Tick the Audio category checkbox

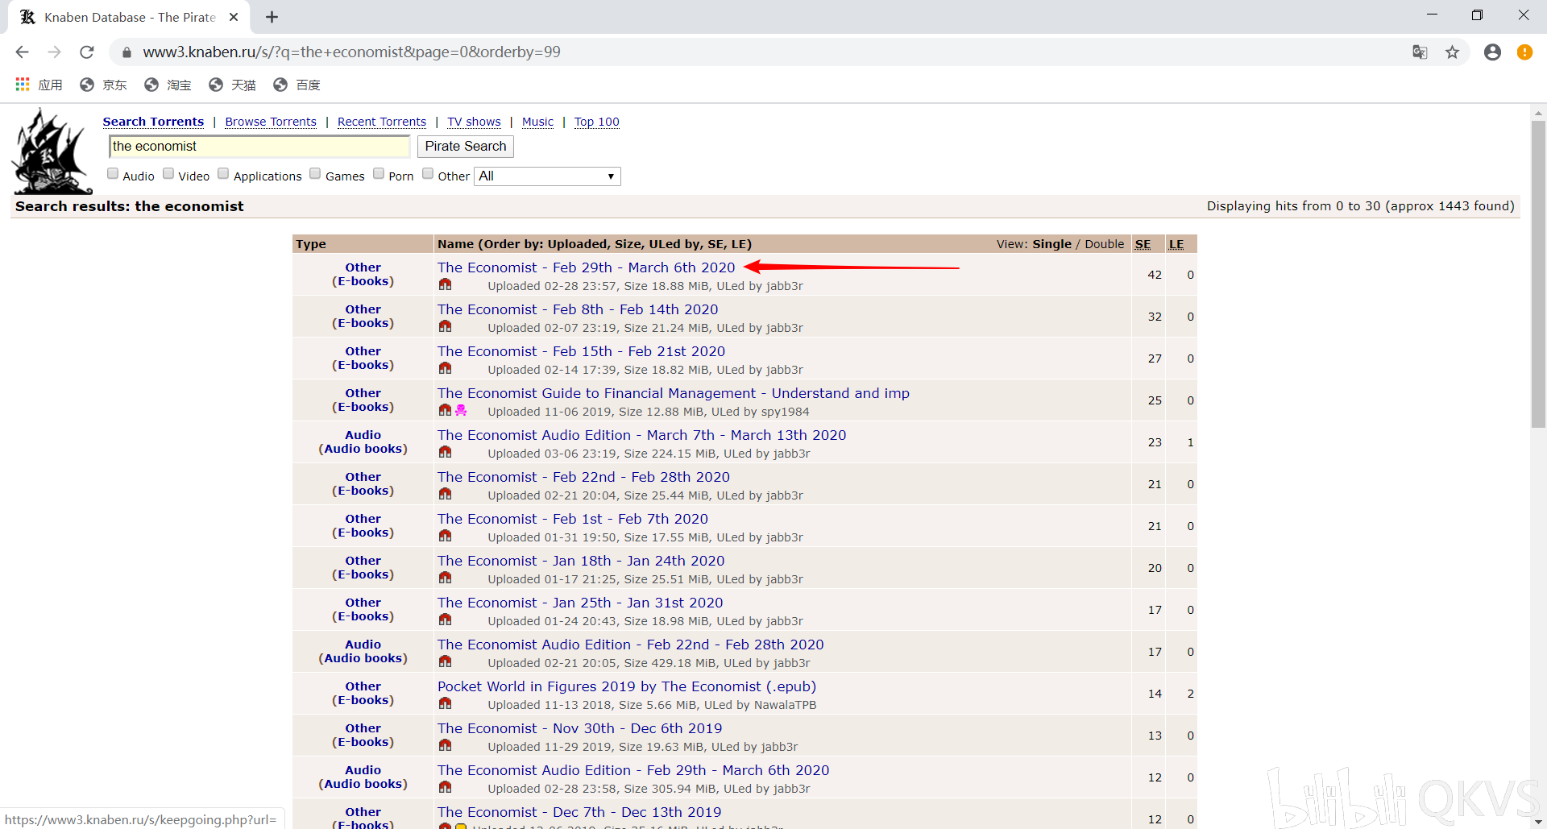[113, 174]
